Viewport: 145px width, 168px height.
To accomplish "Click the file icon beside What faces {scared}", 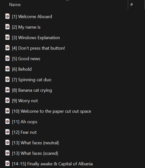I will tap(8, 153).
